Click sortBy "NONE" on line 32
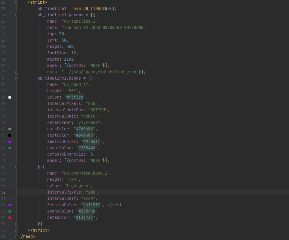This screenshot has width=289, height=240. point(95,66)
